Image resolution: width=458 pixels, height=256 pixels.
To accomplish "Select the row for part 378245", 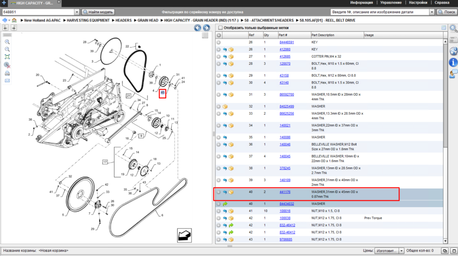I will [329, 171].
